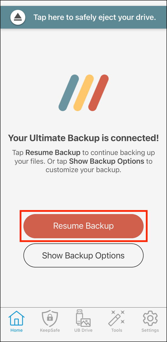Click the Ultimate Backup is connected heading
The width and height of the screenshot is (167, 342).
[83, 138]
